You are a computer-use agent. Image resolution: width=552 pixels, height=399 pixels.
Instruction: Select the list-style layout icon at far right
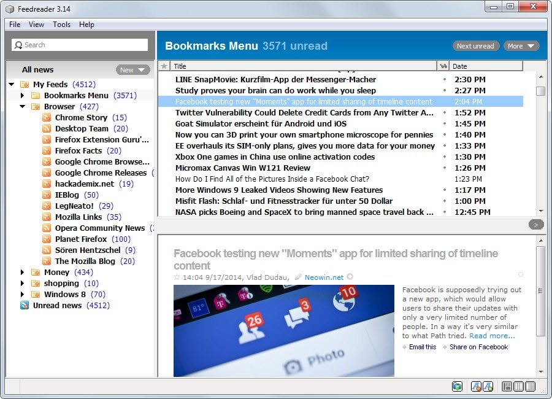(x=530, y=386)
